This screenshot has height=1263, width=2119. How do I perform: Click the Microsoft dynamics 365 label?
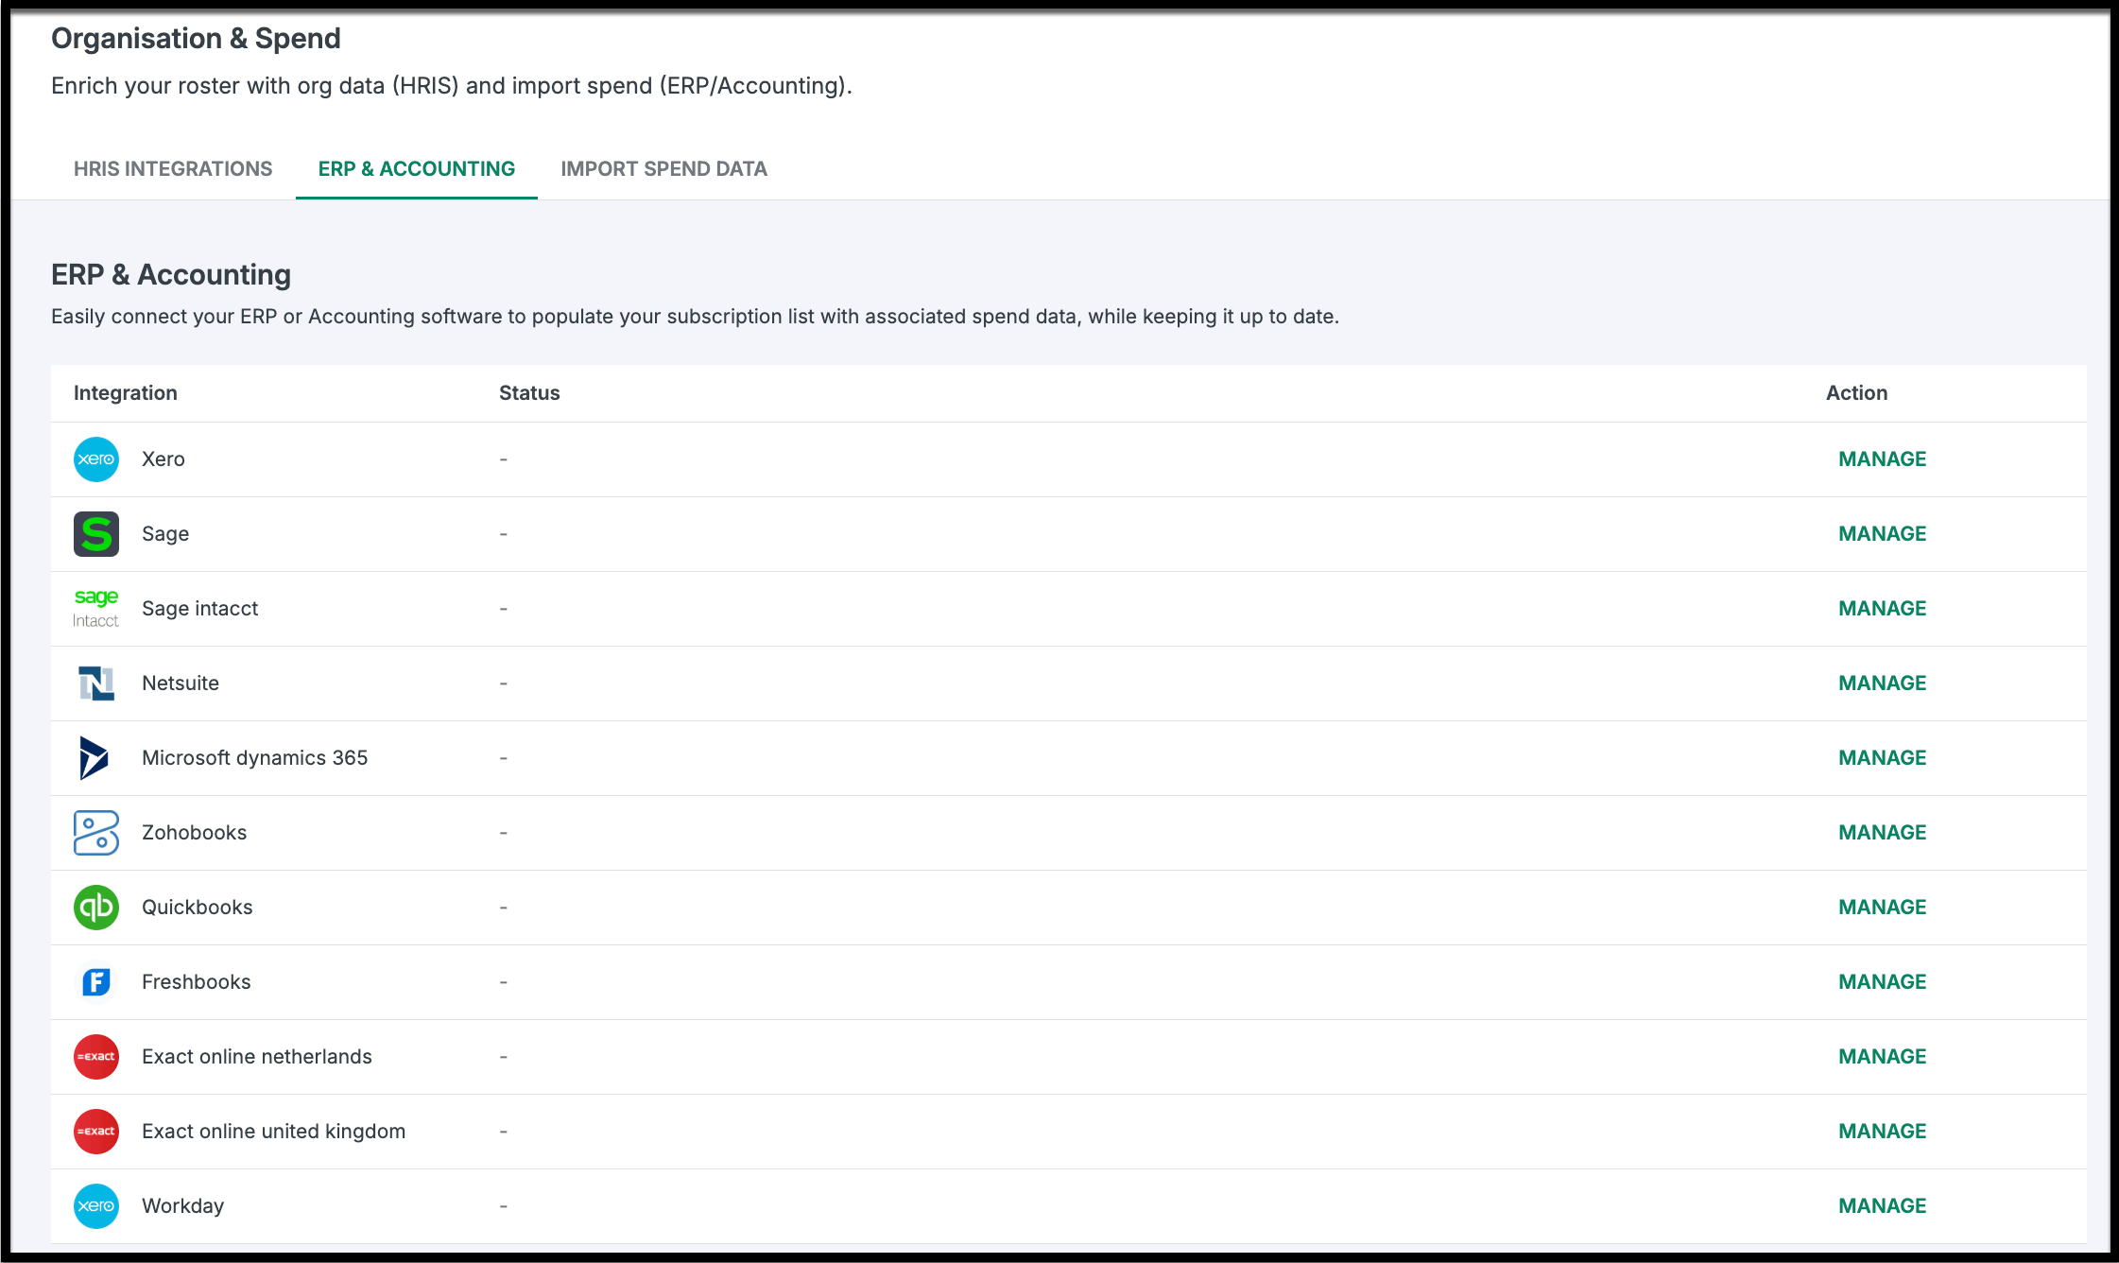[x=254, y=758]
